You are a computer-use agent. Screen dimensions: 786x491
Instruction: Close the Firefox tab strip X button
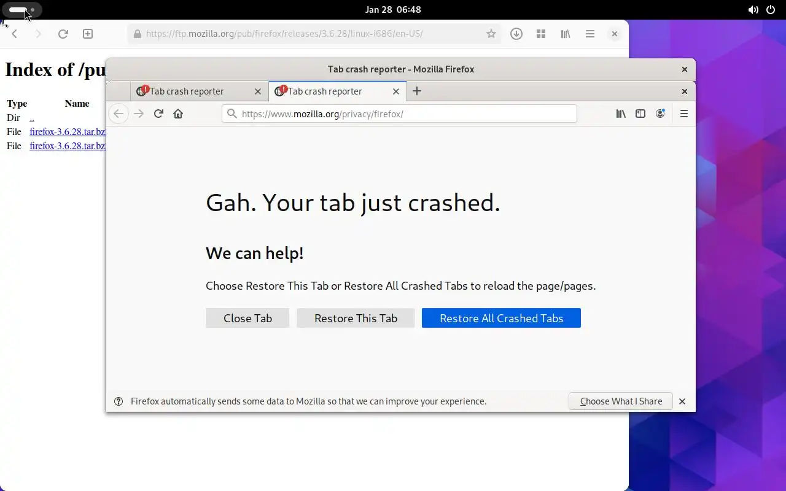685,91
